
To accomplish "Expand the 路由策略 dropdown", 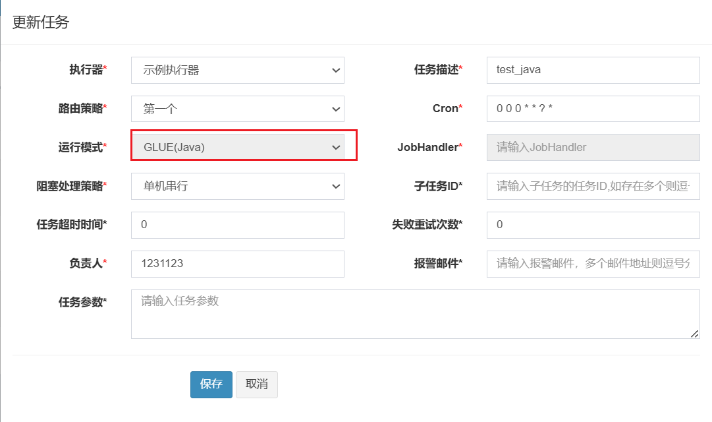I will click(237, 109).
